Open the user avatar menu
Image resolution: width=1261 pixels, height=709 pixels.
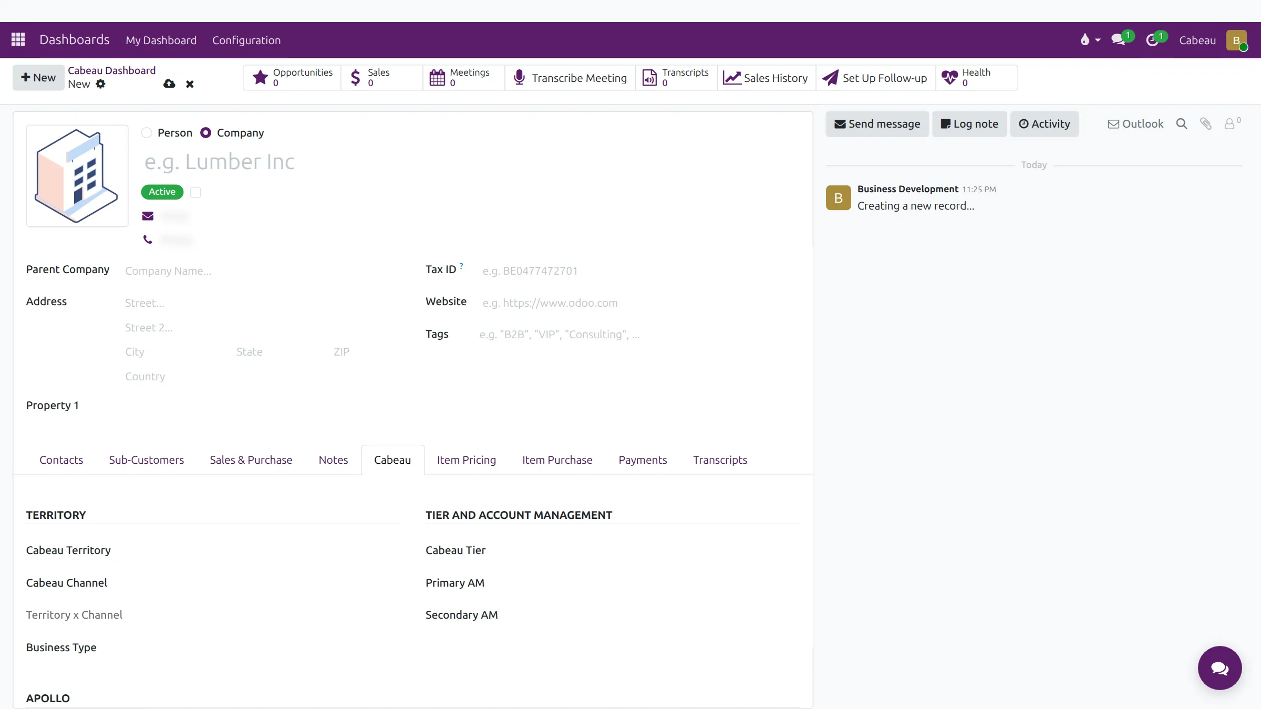(x=1236, y=40)
